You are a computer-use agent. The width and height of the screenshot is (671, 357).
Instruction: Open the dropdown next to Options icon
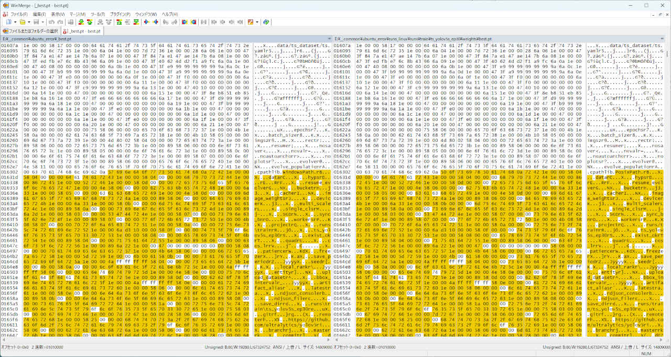257,22
